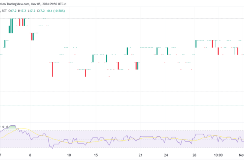Click the SET exchange label
244x168 pixels.
click(4, 11)
